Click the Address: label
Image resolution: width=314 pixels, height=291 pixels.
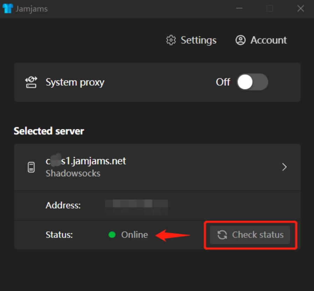pyautogui.click(x=63, y=205)
